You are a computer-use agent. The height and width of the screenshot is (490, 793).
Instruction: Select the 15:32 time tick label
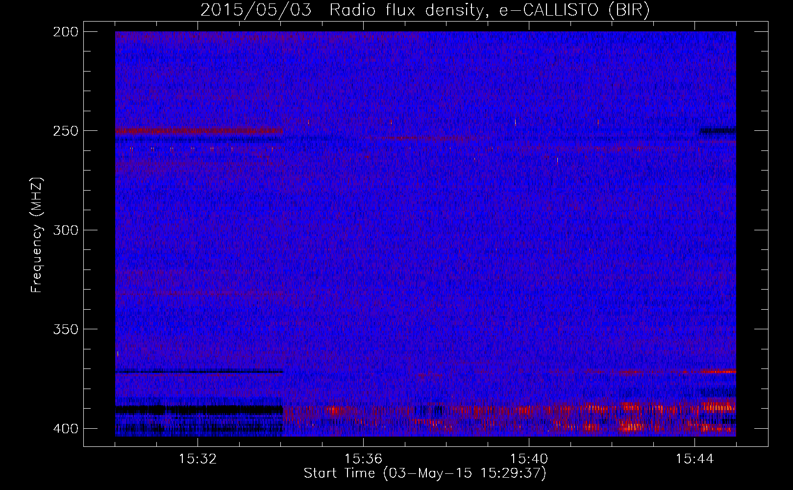198,459
